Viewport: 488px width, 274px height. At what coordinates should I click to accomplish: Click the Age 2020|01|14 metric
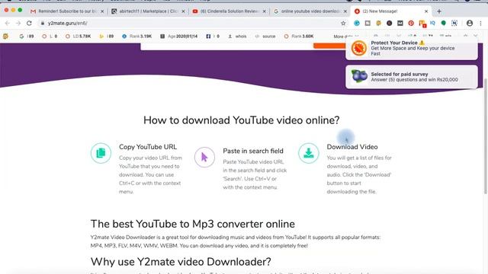(x=179, y=37)
